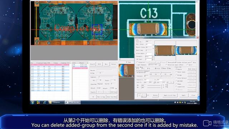This screenshot has width=229, height=129.
Task: Open the NG Type dropdown
Action: pos(152,59)
